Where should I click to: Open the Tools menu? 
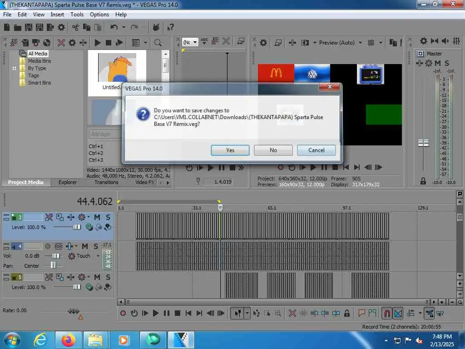pos(77,15)
